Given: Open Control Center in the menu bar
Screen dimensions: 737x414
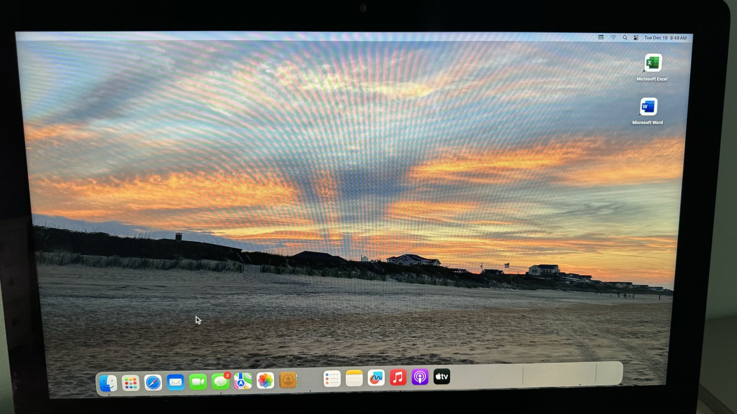Looking at the screenshot, I should click(636, 38).
